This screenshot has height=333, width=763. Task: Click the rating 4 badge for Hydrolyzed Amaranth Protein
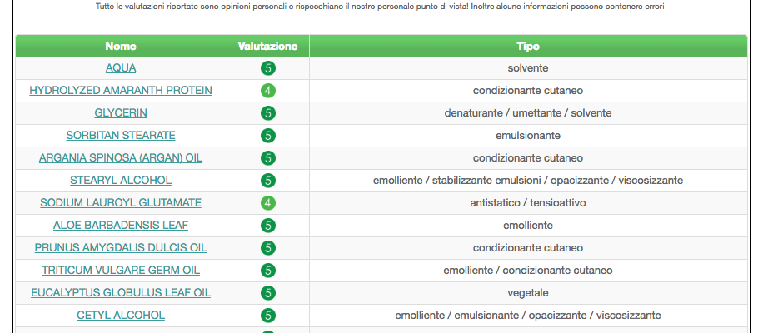click(x=267, y=91)
